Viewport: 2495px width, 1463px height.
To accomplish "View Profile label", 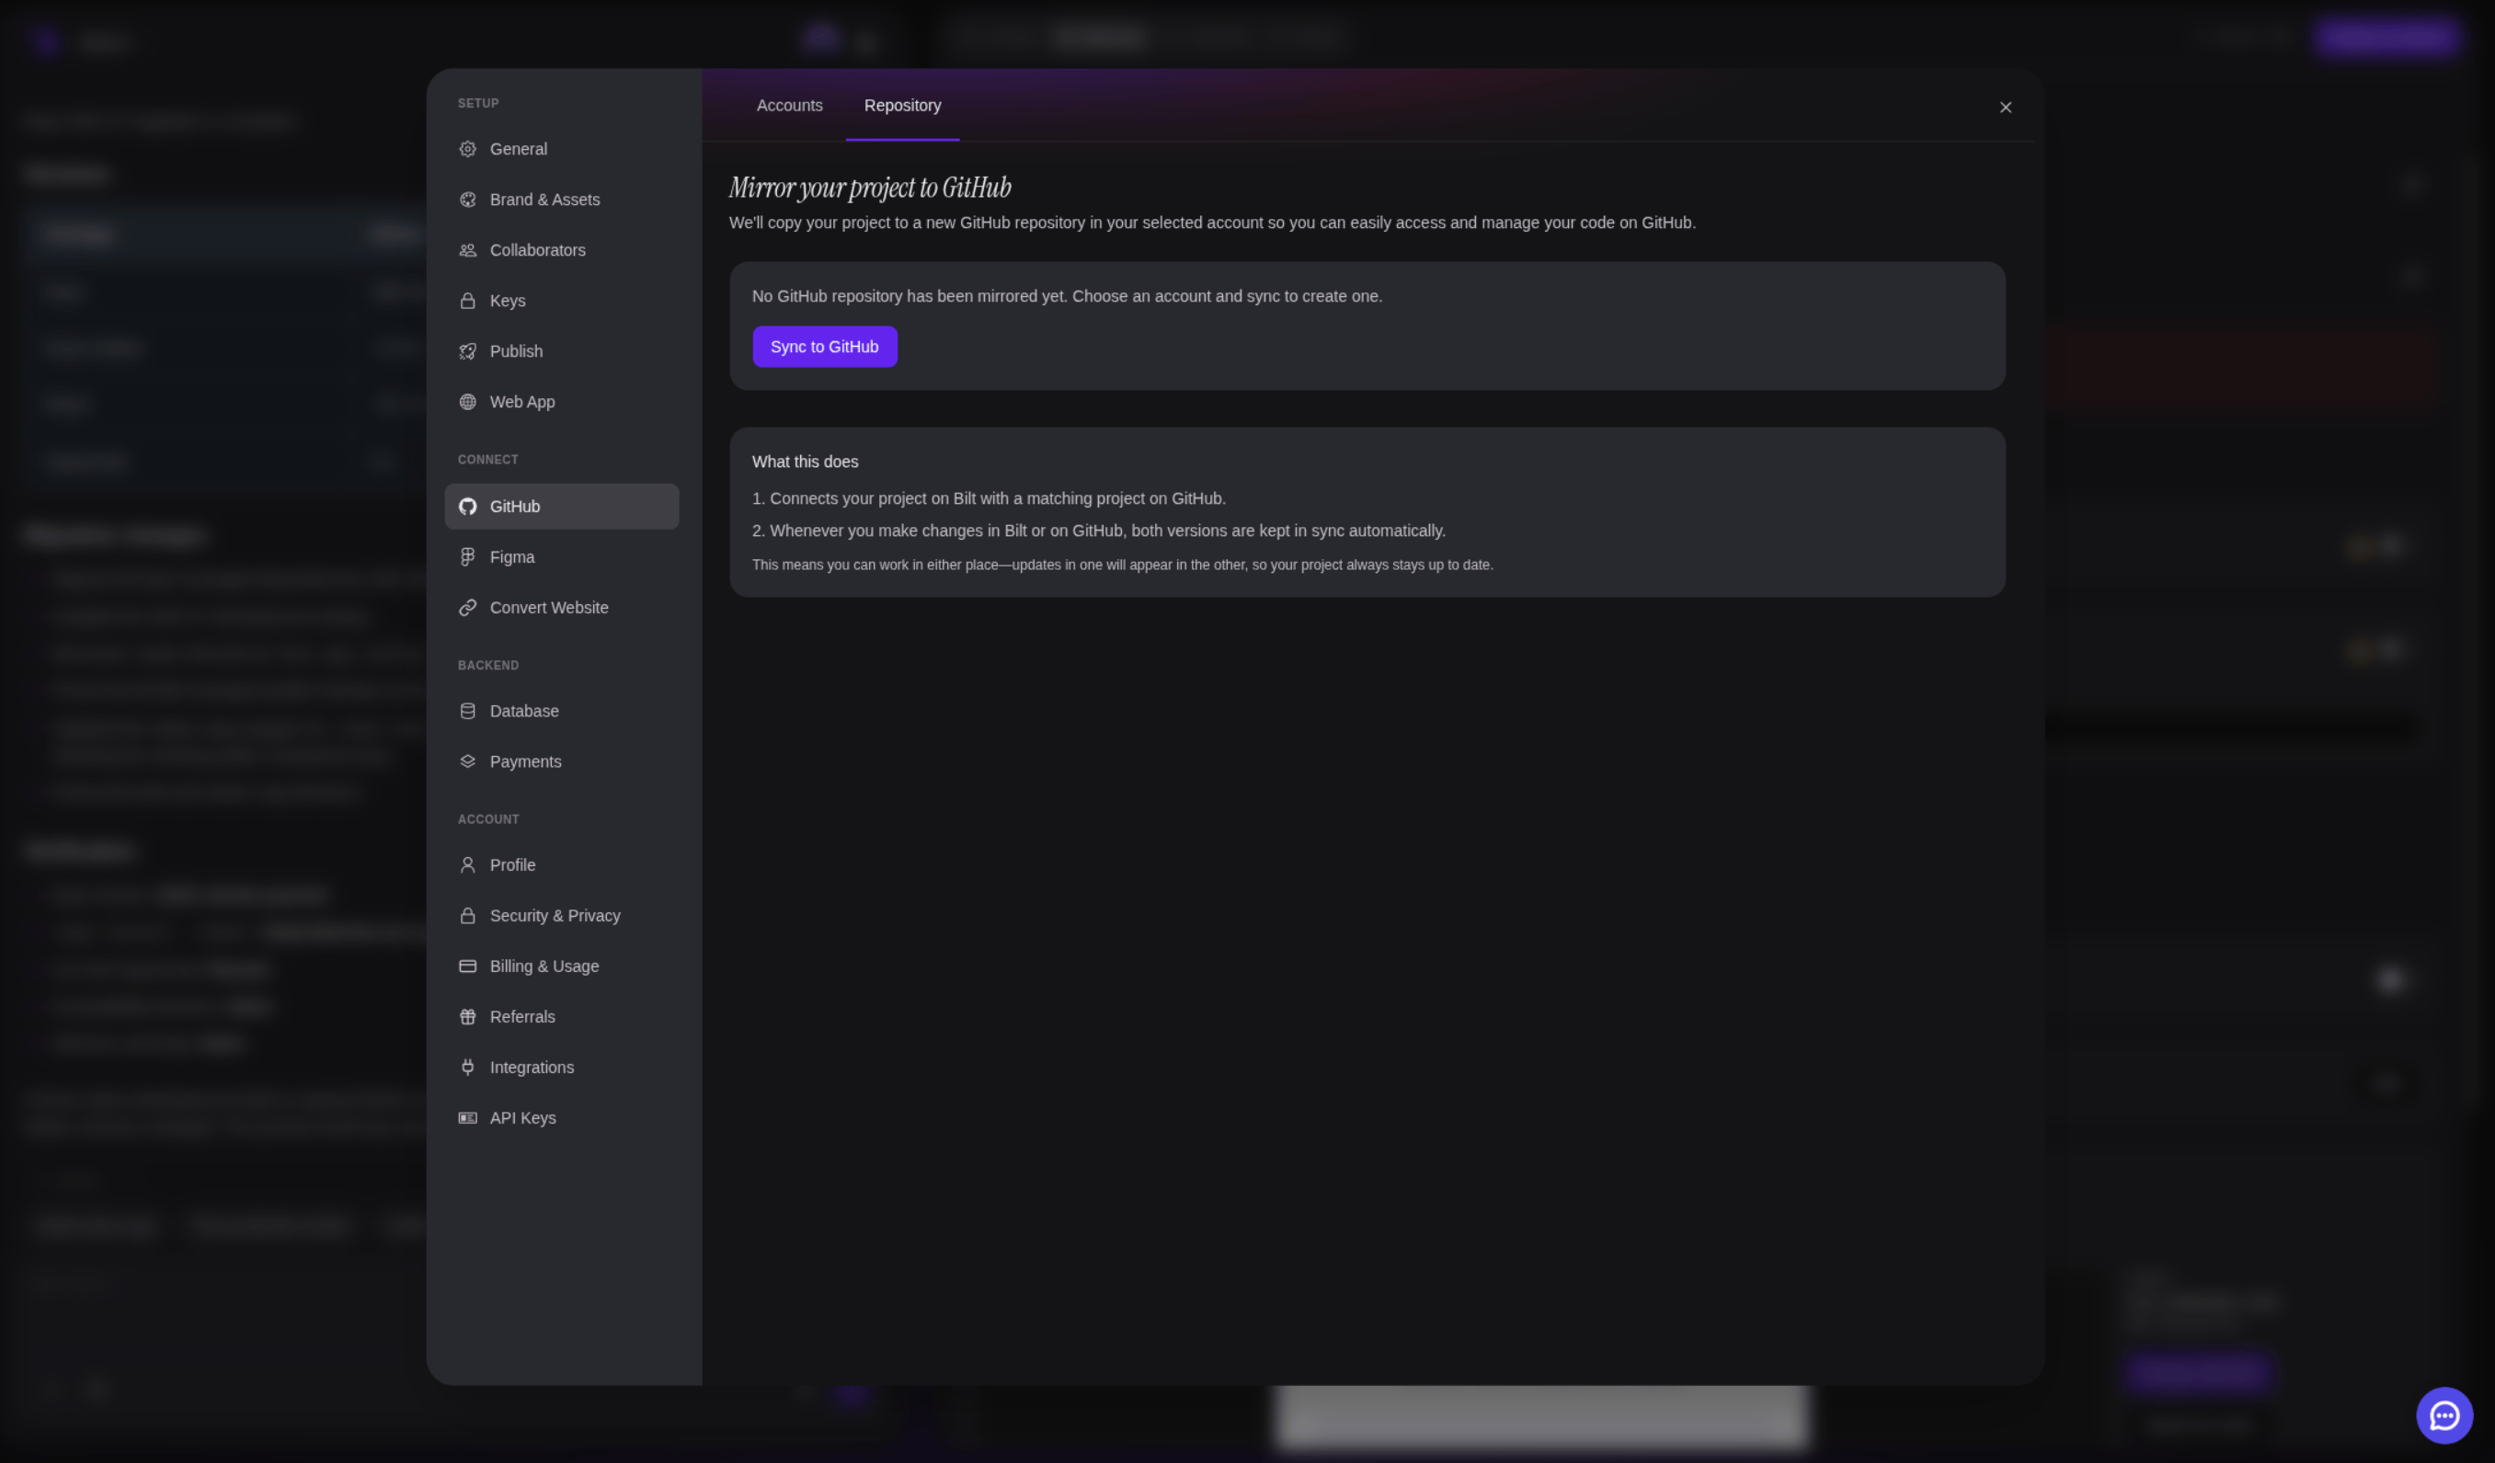I will [x=512, y=864].
